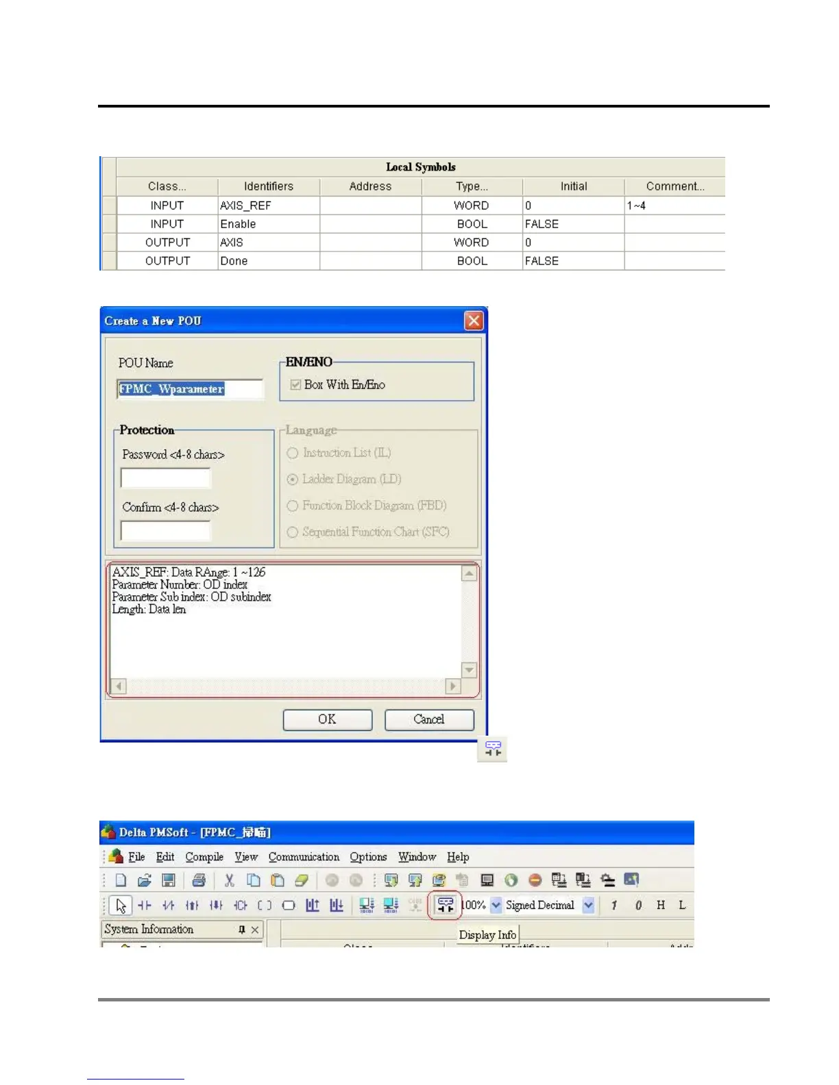
Task: Click the 'H' toolbar button
Action: pyautogui.click(x=661, y=906)
